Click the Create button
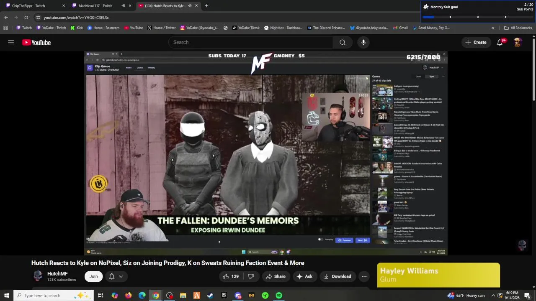This screenshot has height=301, width=536. click(x=476, y=42)
